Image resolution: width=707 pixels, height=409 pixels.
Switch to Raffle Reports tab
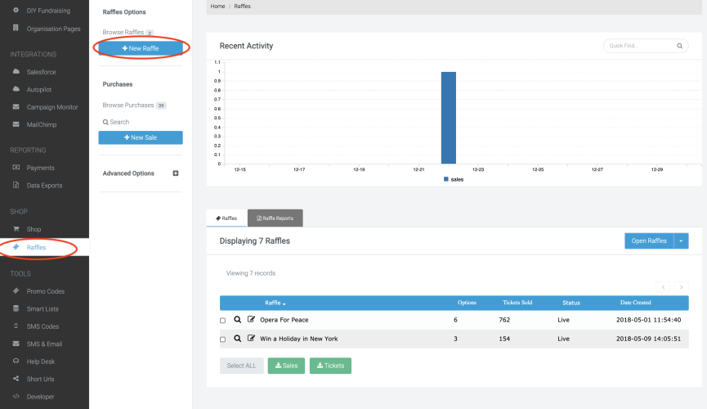pos(275,218)
